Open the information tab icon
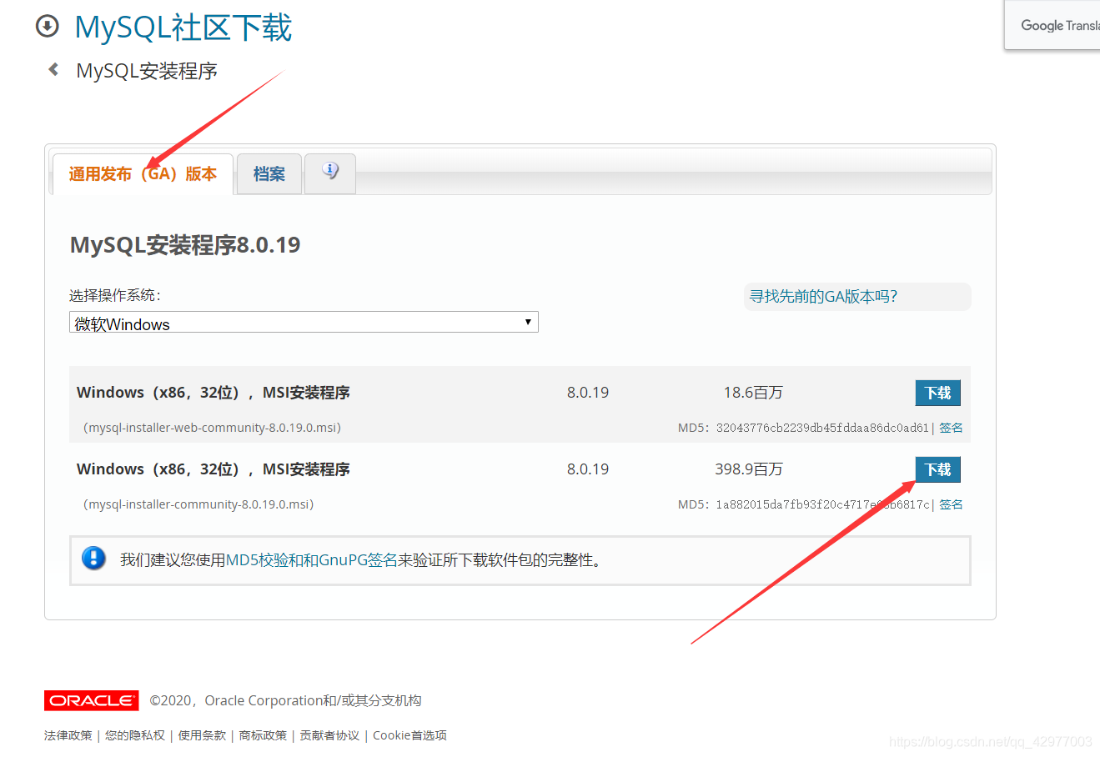Viewport: 1100px width, 757px height. point(330,173)
